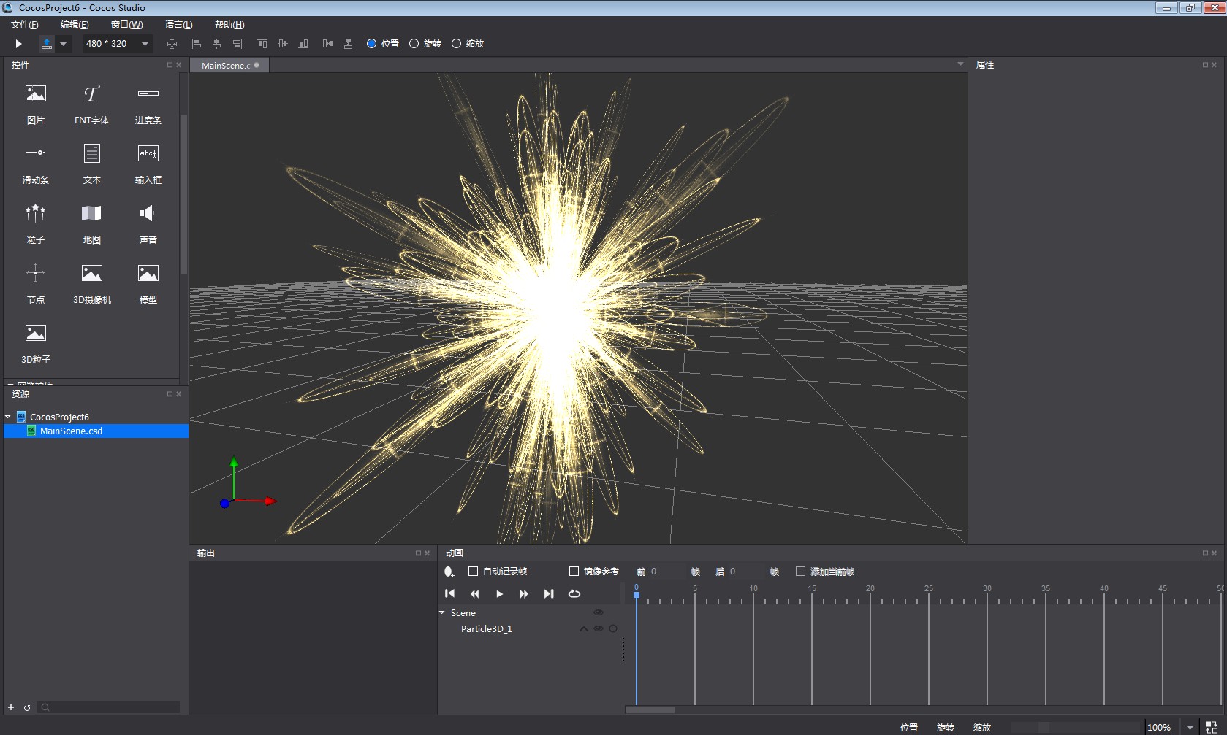Jump to first frame of animation
Viewport: 1227px width, 735px height.
coord(450,593)
